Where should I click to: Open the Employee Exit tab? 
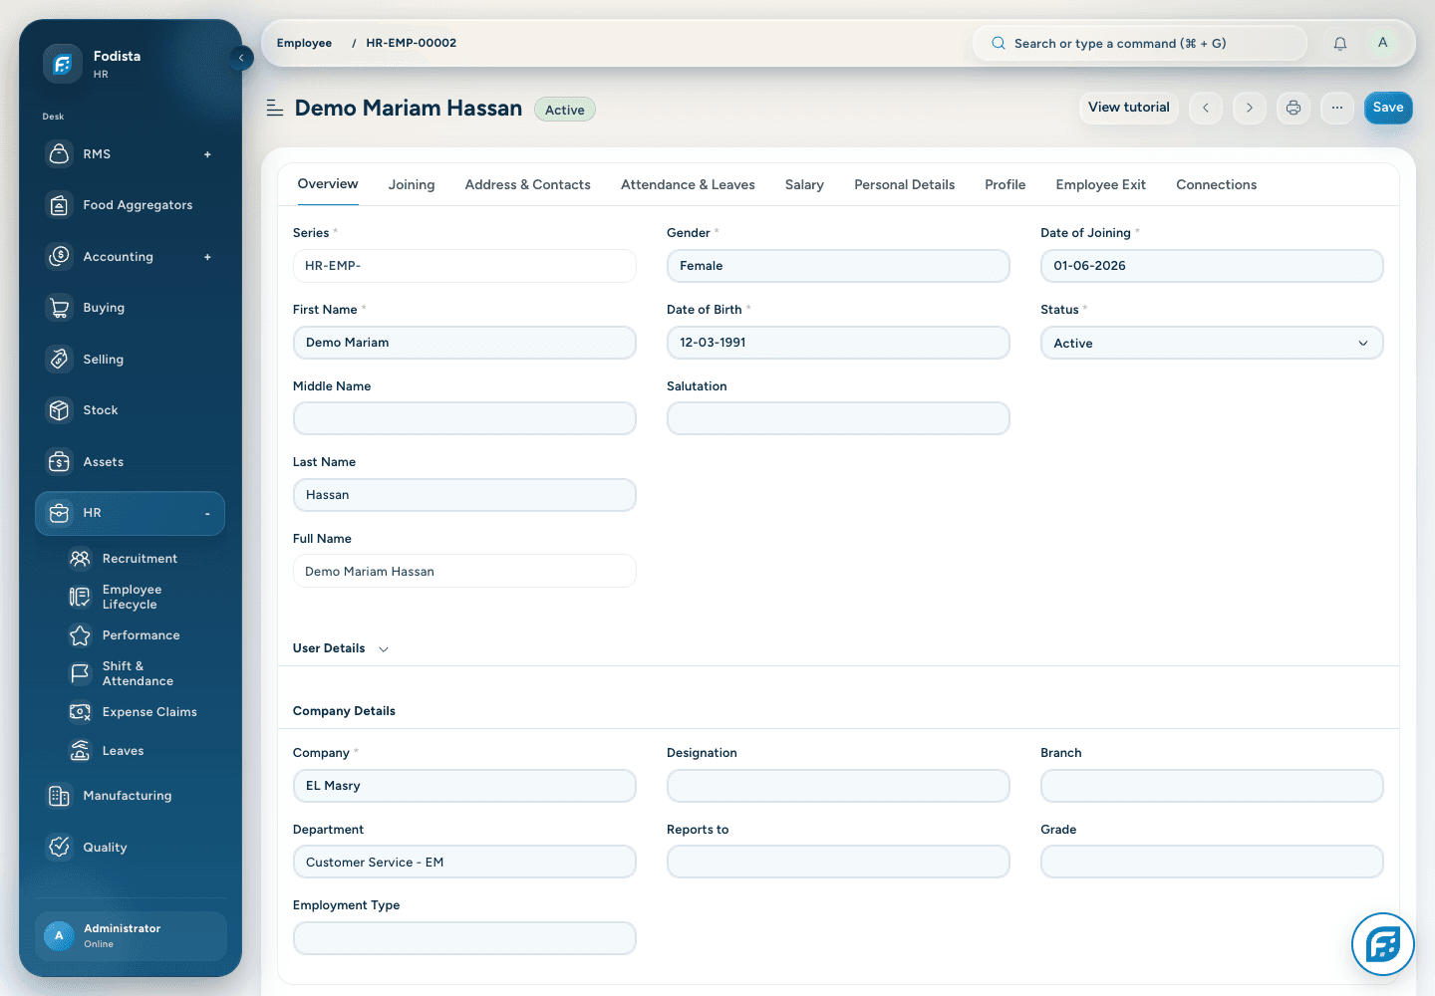click(1100, 185)
